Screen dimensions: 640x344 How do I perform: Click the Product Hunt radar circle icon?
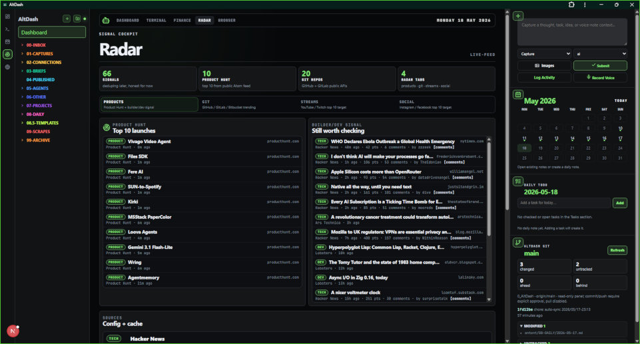point(107,128)
